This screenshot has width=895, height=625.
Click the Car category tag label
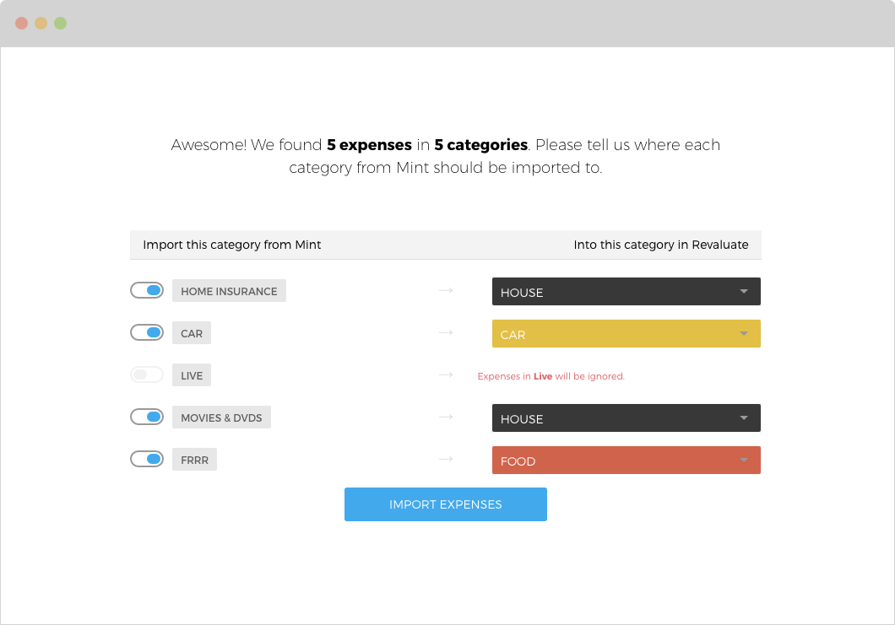(192, 333)
